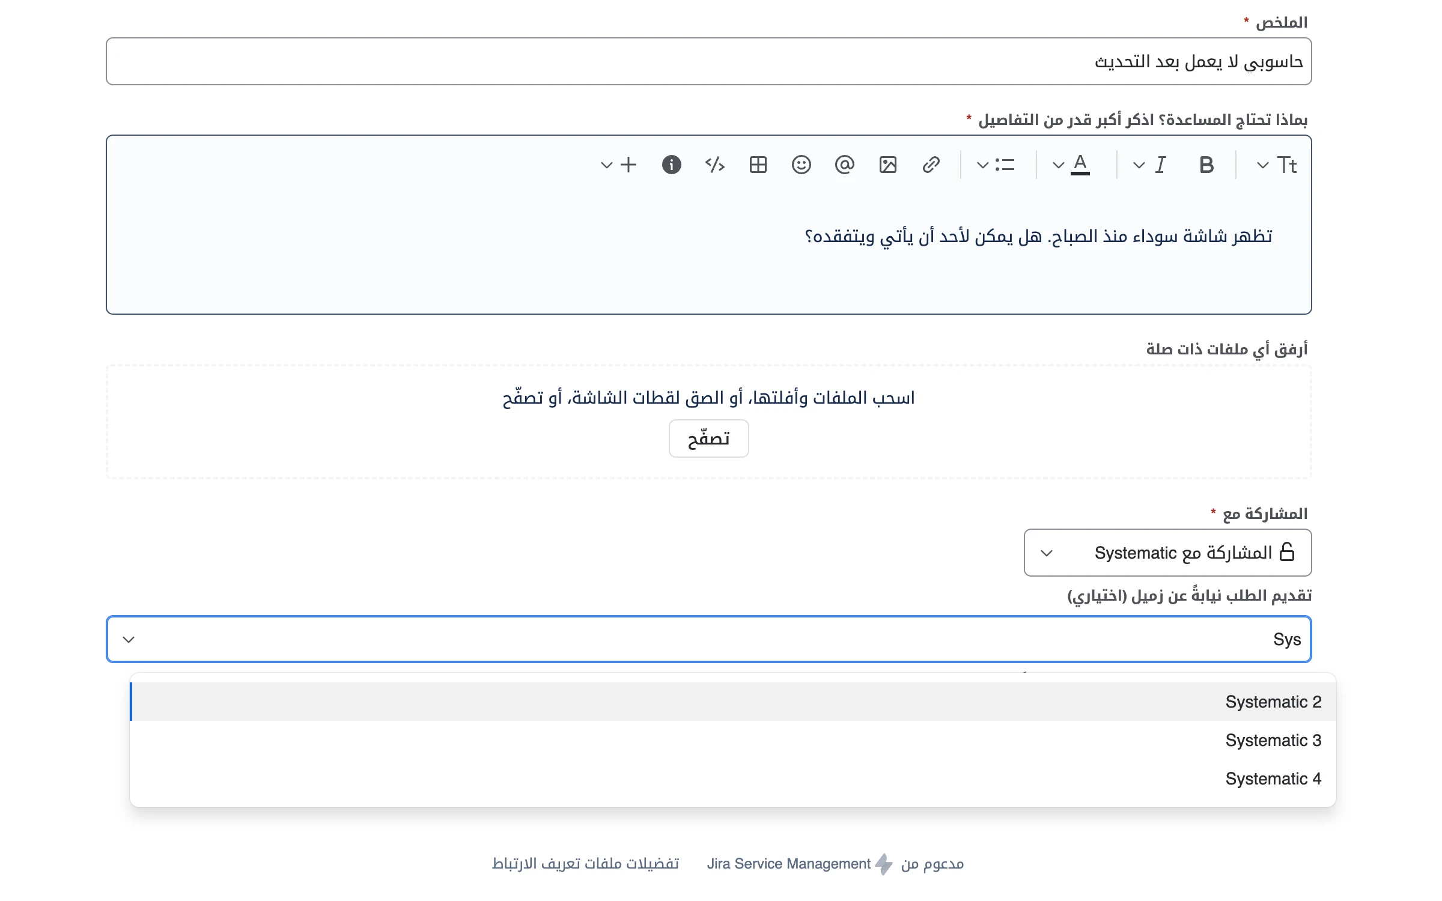Expand the text color dropdown arrow
Screen dimensions: 1442x901
1058,165
